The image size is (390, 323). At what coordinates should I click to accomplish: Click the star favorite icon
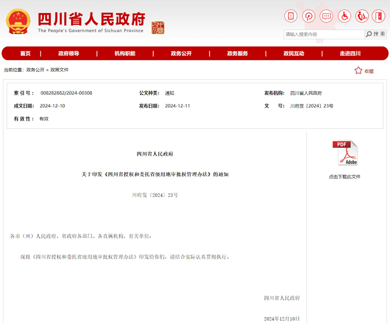pos(358,71)
